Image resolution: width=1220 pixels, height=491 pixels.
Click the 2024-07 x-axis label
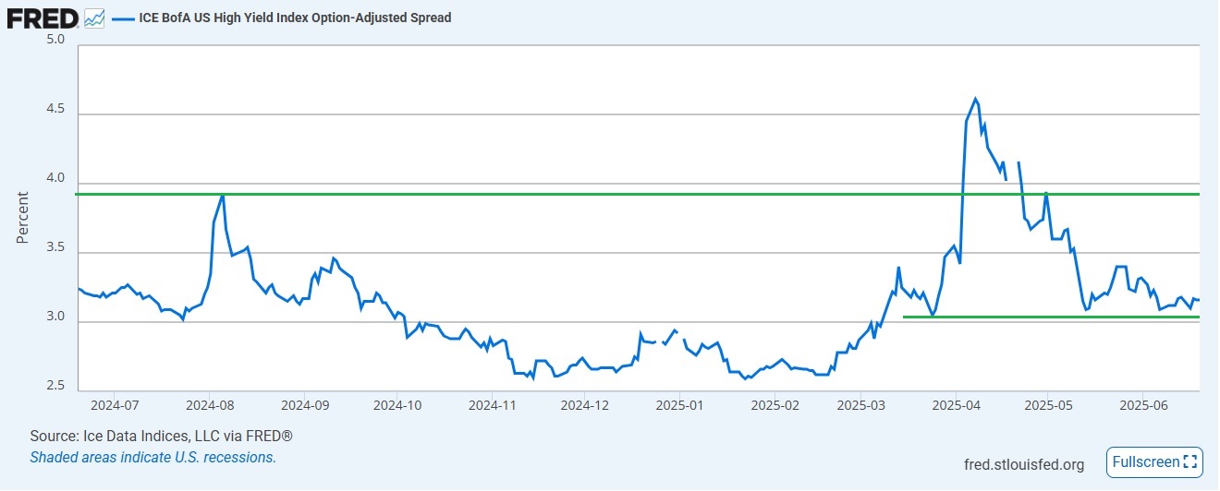116,404
